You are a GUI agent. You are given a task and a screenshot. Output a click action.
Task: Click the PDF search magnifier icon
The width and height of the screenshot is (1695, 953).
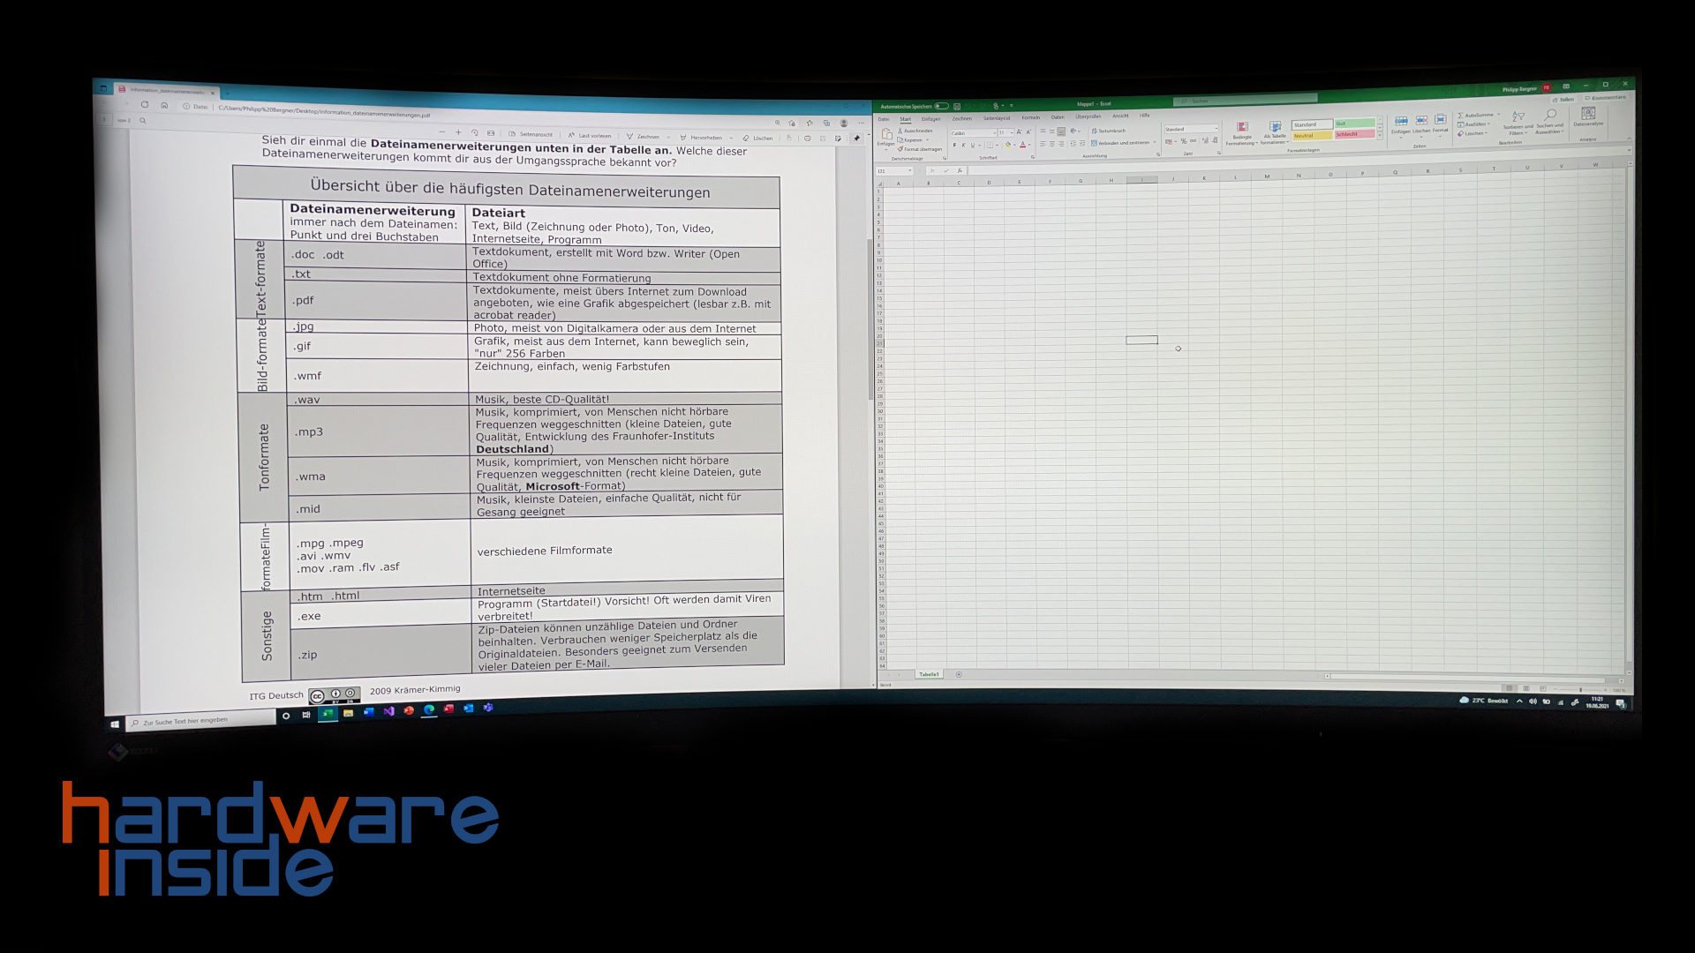click(143, 121)
